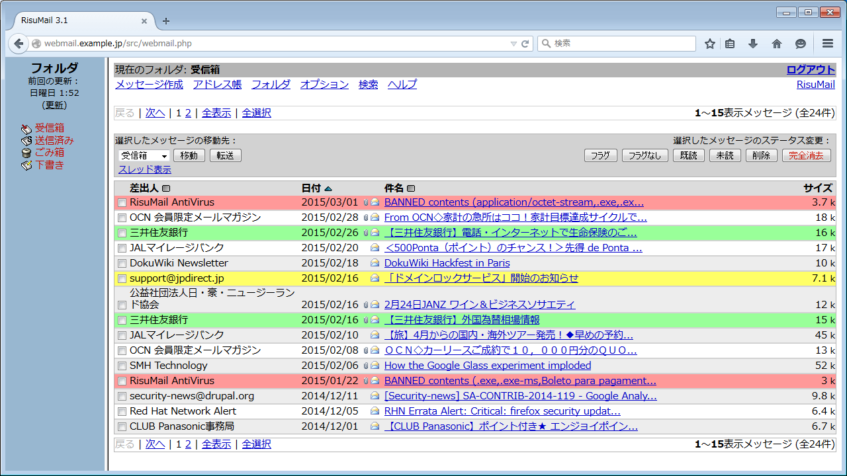Screen dimensions: 847x476
Task: Mark selected as 未読 unread
Action: (725, 155)
